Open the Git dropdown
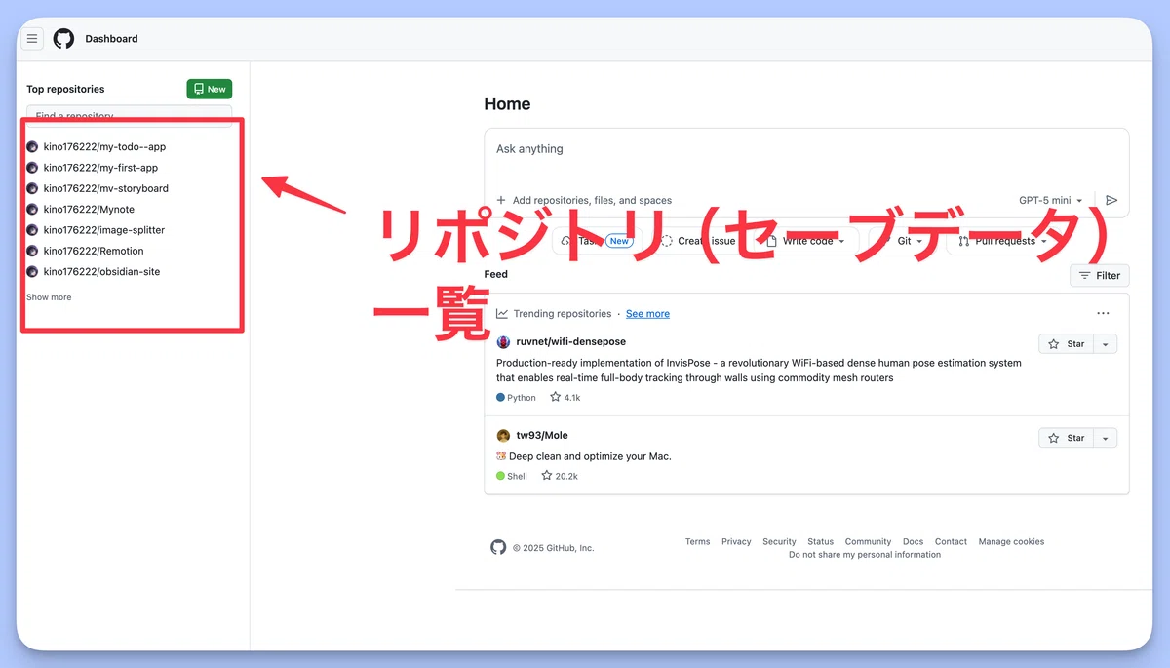 [903, 241]
